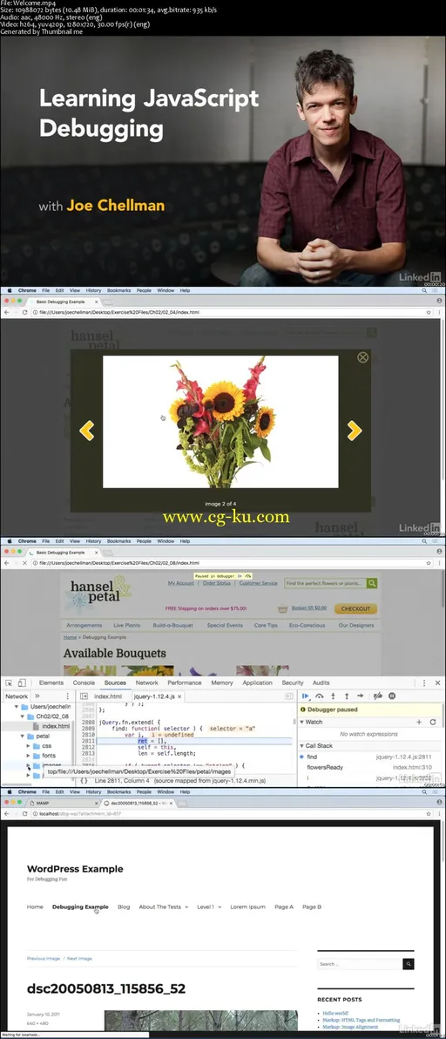446x1039 pixels.
Task: Collapse the Watch section
Action: [302, 722]
